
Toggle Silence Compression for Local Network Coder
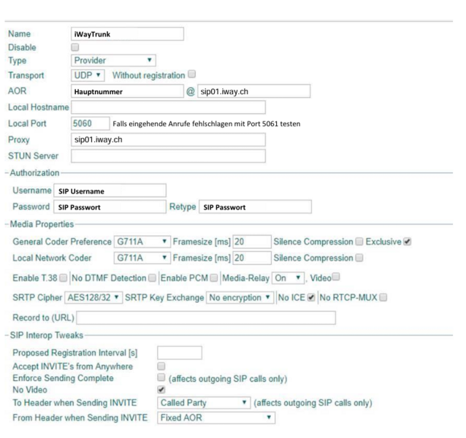359,258
